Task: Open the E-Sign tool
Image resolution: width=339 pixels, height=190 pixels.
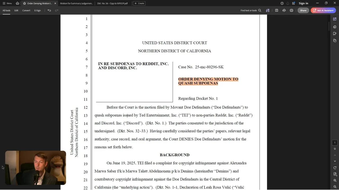Action: [x=38, y=11]
